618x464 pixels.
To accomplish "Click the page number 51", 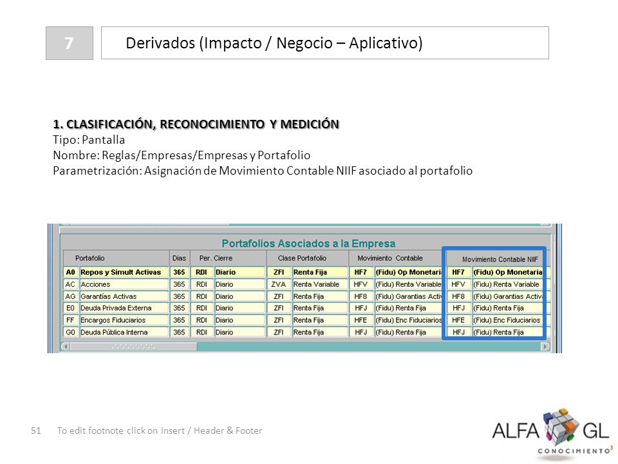I will pos(36,430).
